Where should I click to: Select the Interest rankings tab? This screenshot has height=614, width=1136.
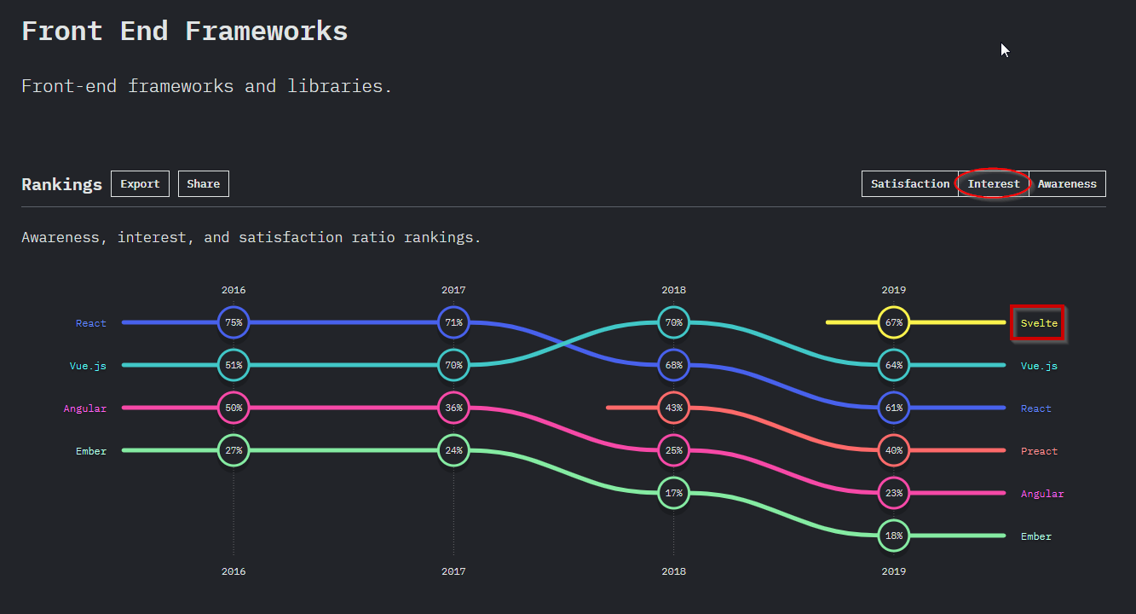tap(994, 183)
